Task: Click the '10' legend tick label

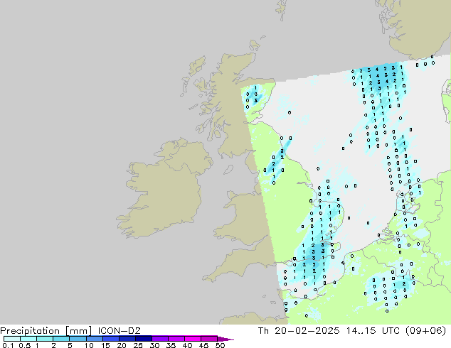Action: [89, 345]
